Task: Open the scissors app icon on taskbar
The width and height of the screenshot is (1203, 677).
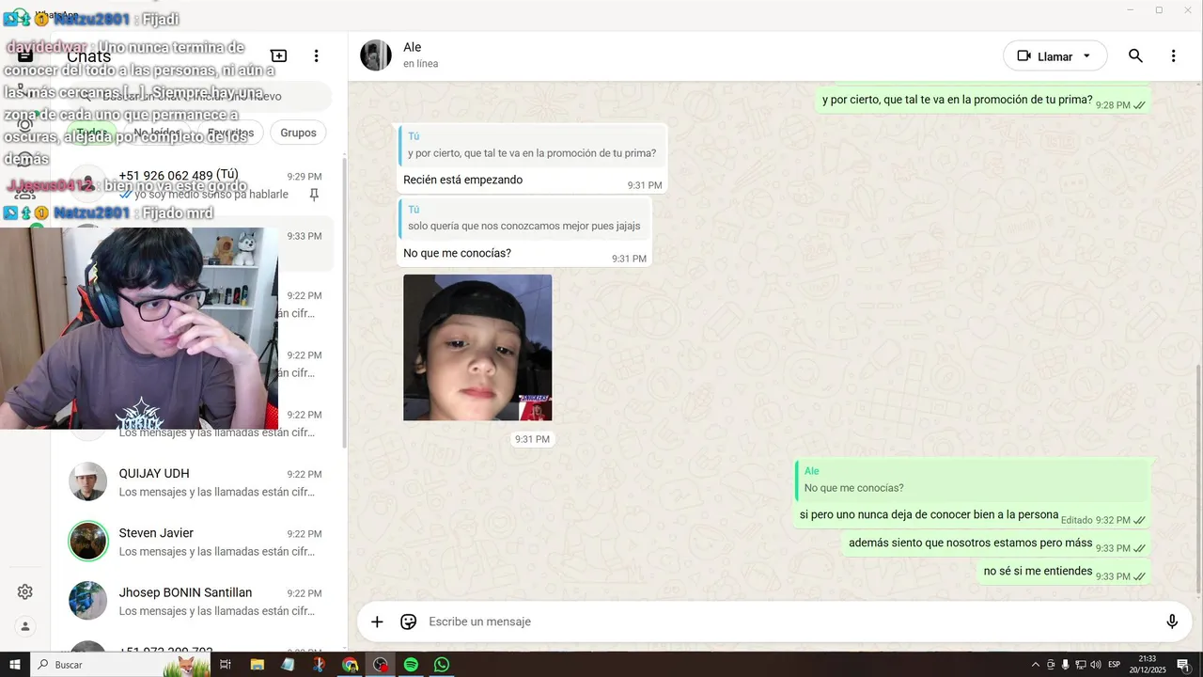Action: [x=319, y=665]
